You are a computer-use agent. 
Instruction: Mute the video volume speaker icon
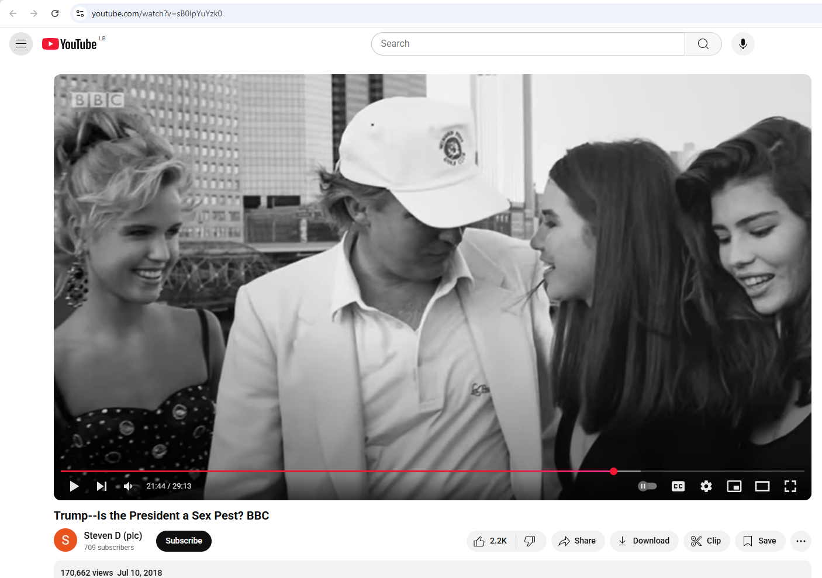coord(129,486)
